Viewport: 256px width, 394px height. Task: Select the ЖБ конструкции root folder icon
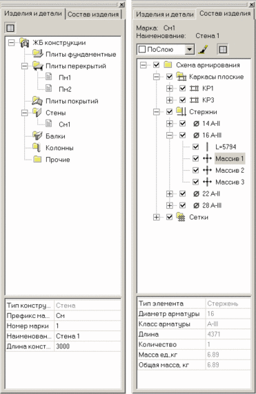(x=25, y=43)
